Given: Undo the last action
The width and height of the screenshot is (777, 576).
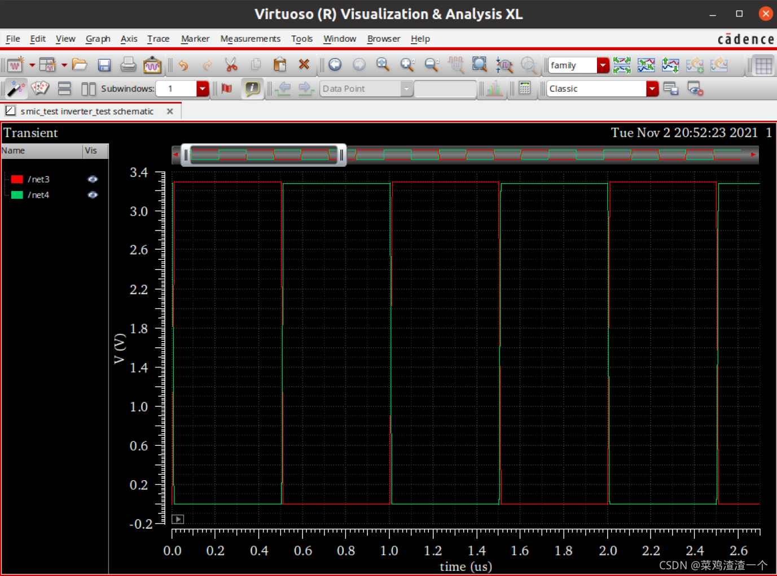Looking at the screenshot, I should pyautogui.click(x=183, y=65).
